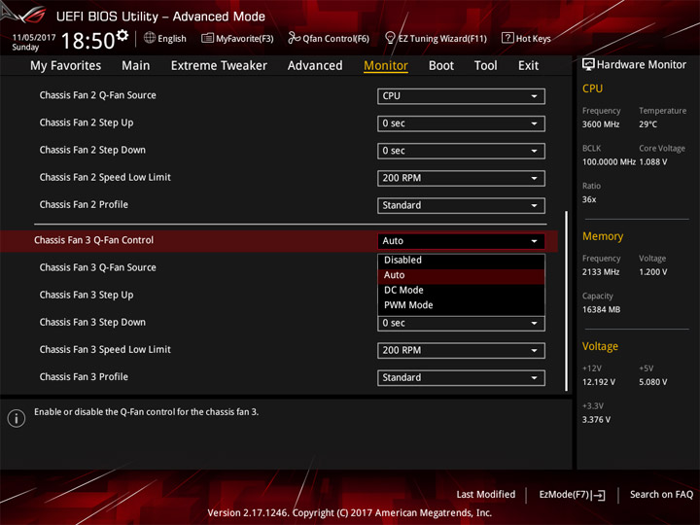Open the Tool tab
Screen dimensions: 700x525
pos(485,66)
